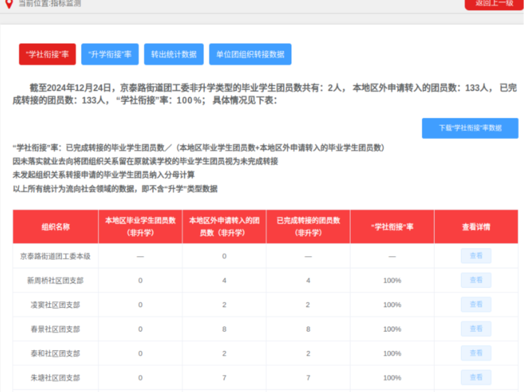Click the 已完成转接的团员数 column header
This screenshot has height=392, width=524.
(x=308, y=227)
